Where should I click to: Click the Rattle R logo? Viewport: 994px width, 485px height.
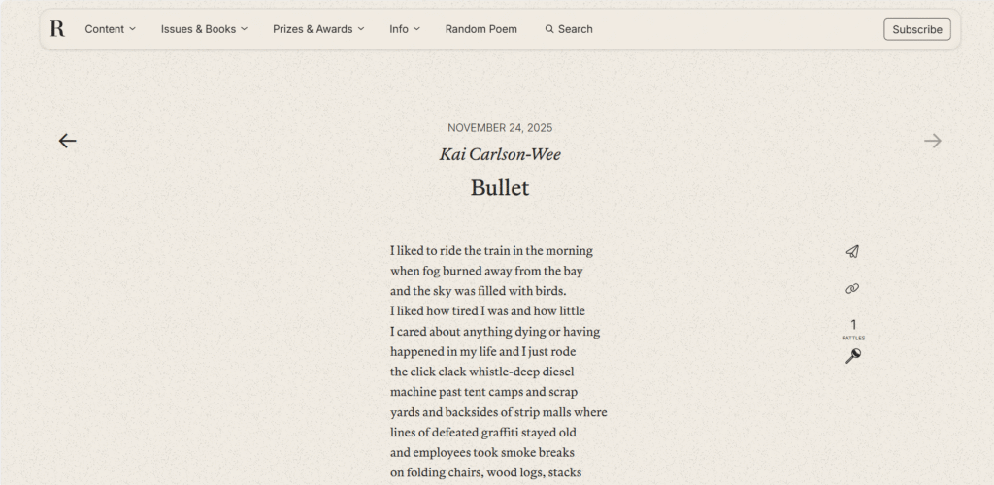click(57, 29)
